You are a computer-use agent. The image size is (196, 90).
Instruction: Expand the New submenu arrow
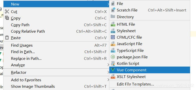click(108, 4)
